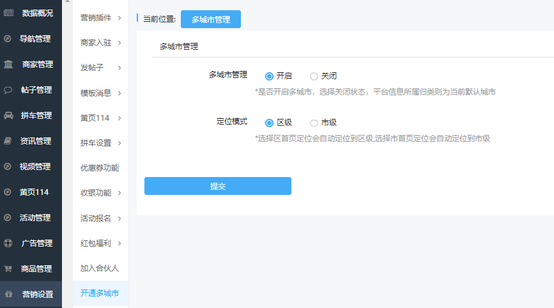Image resolution: width=554 pixels, height=308 pixels.
Task: Click the 商品管理 shopping cart icon
Action: click(x=8, y=269)
